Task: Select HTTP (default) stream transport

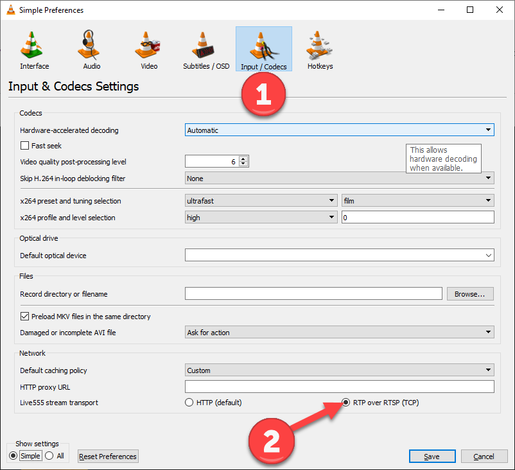Action: tap(189, 403)
